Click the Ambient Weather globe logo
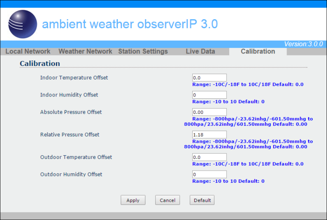Image resolution: width=327 pixels, height=220 pixels. click(23, 24)
